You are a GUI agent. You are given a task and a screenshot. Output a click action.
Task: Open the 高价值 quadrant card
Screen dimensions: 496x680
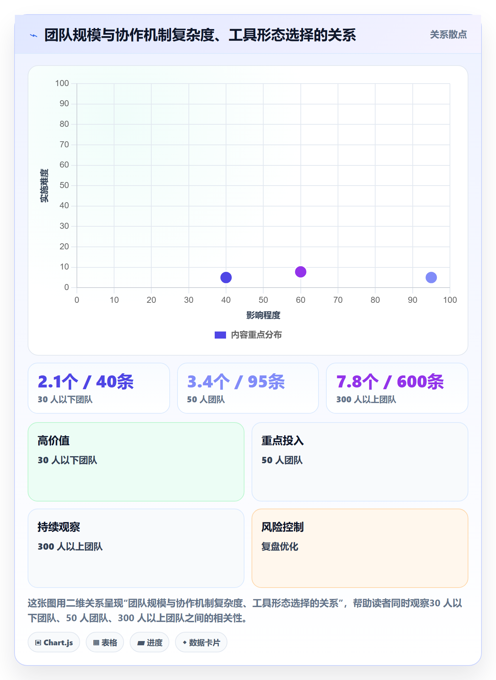tap(136, 462)
